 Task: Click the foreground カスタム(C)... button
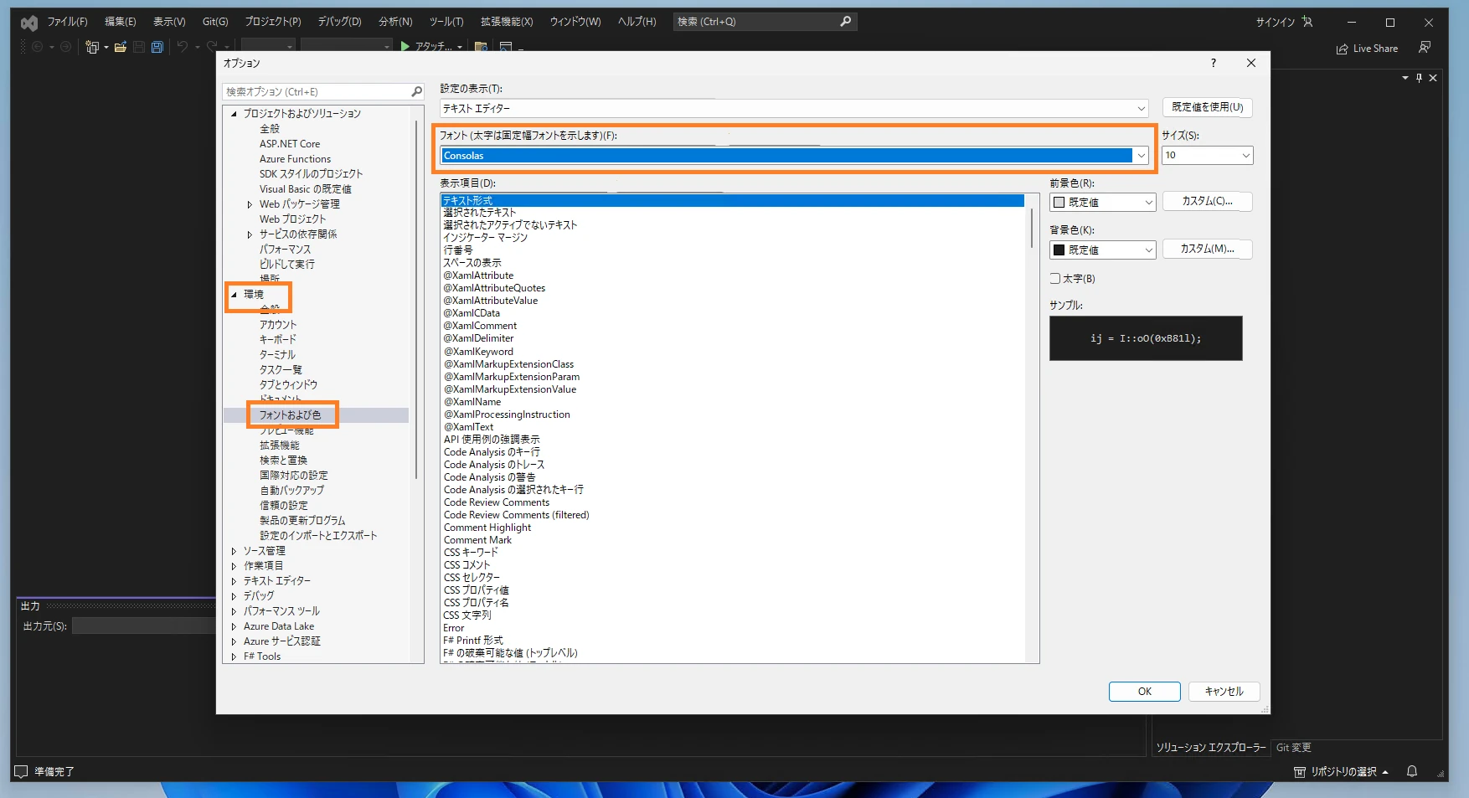(x=1207, y=202)
